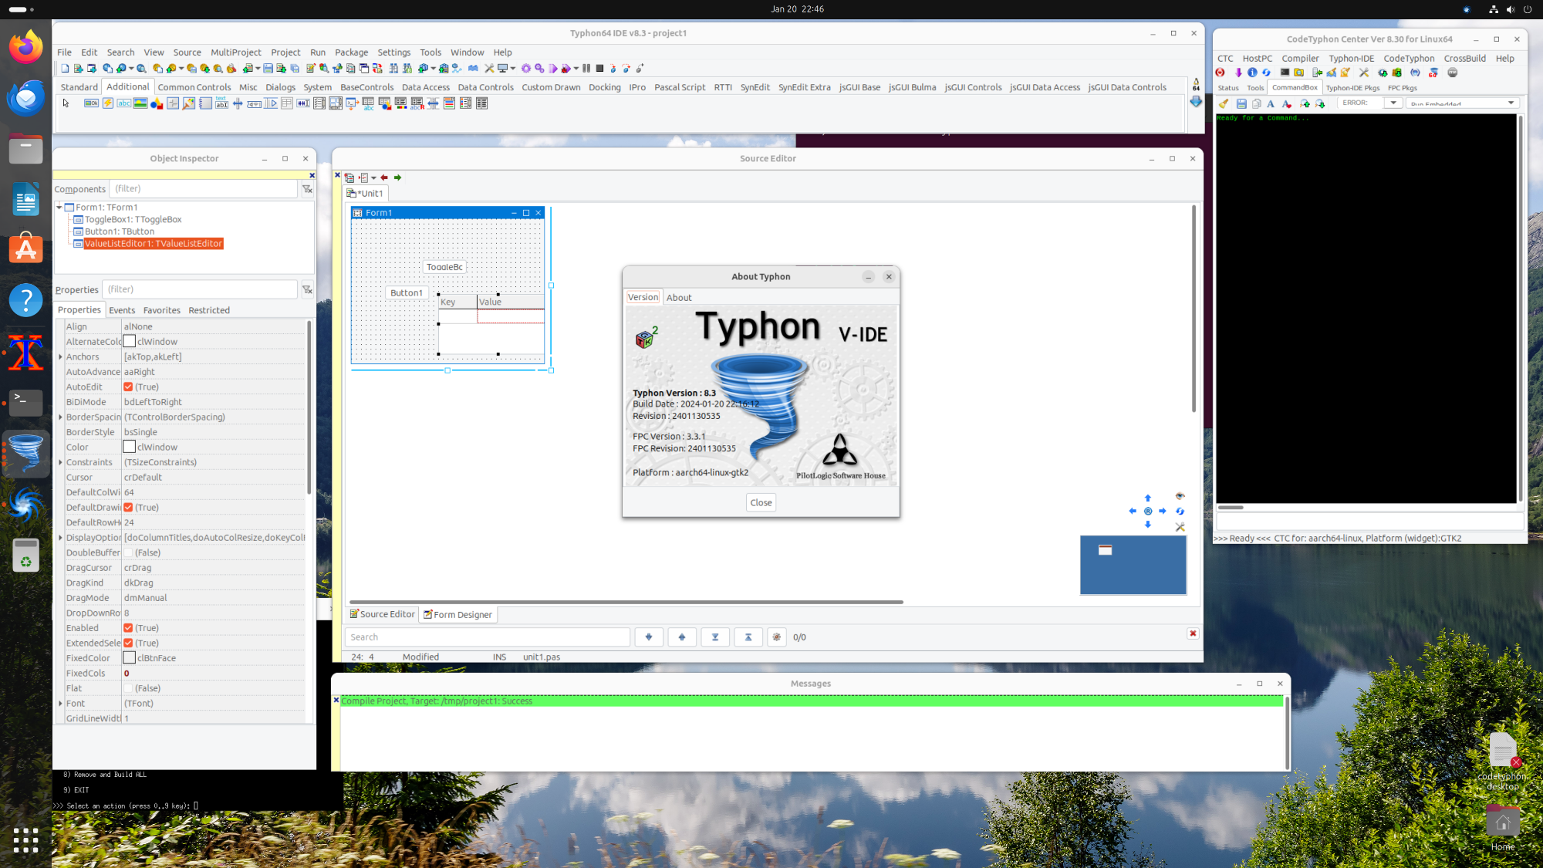Toggle the Enabled property checkbox
This screenshot has height=868, width=1543.
coord(128,628)
